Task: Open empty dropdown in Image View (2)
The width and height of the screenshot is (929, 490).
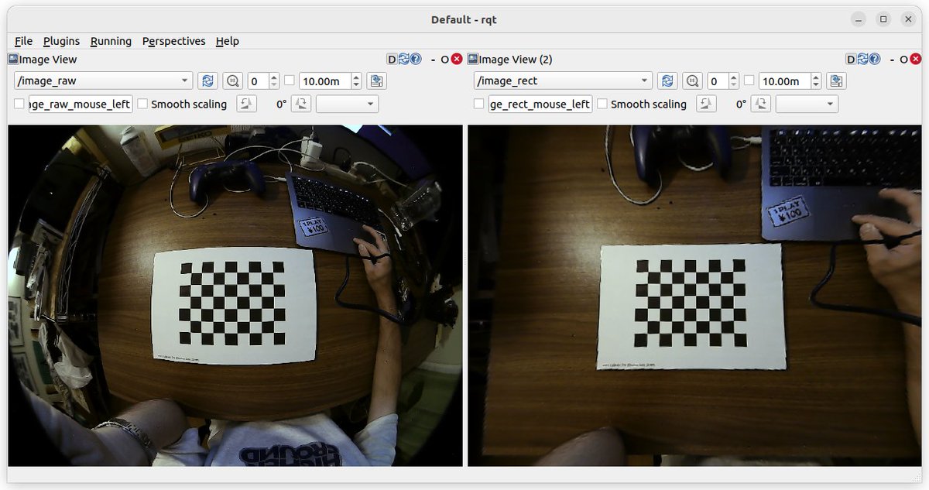Action: [x=807, y=104]
